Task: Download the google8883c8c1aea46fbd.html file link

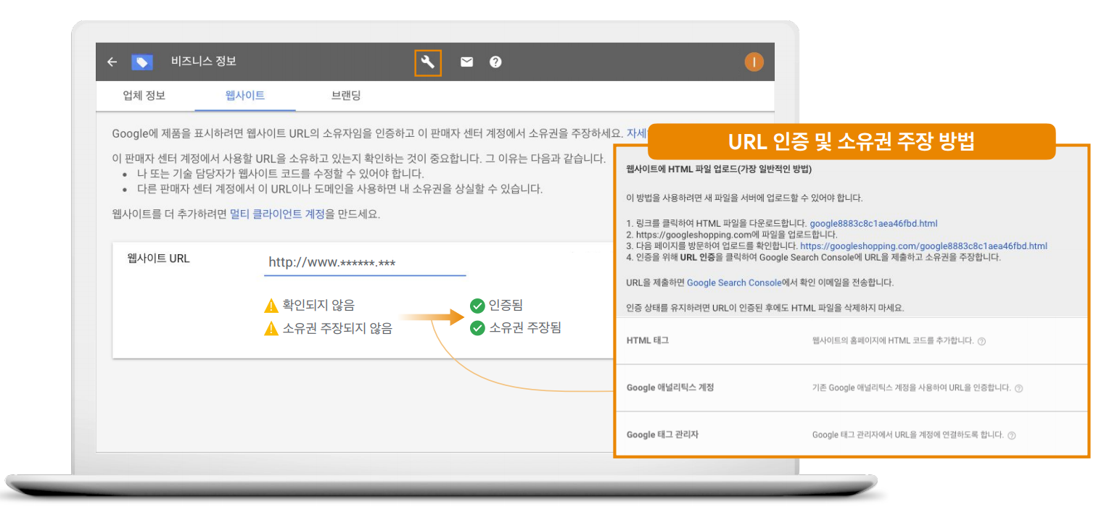Action: point(873,224)
